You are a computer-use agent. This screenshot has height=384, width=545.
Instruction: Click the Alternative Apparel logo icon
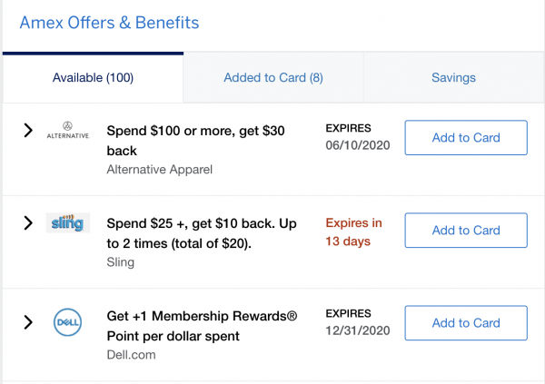point(68,132)
